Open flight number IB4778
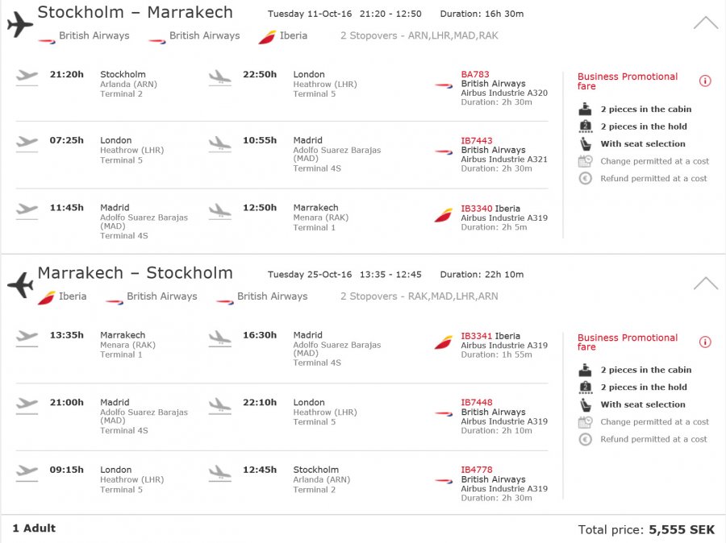 [x=477, y=470]
